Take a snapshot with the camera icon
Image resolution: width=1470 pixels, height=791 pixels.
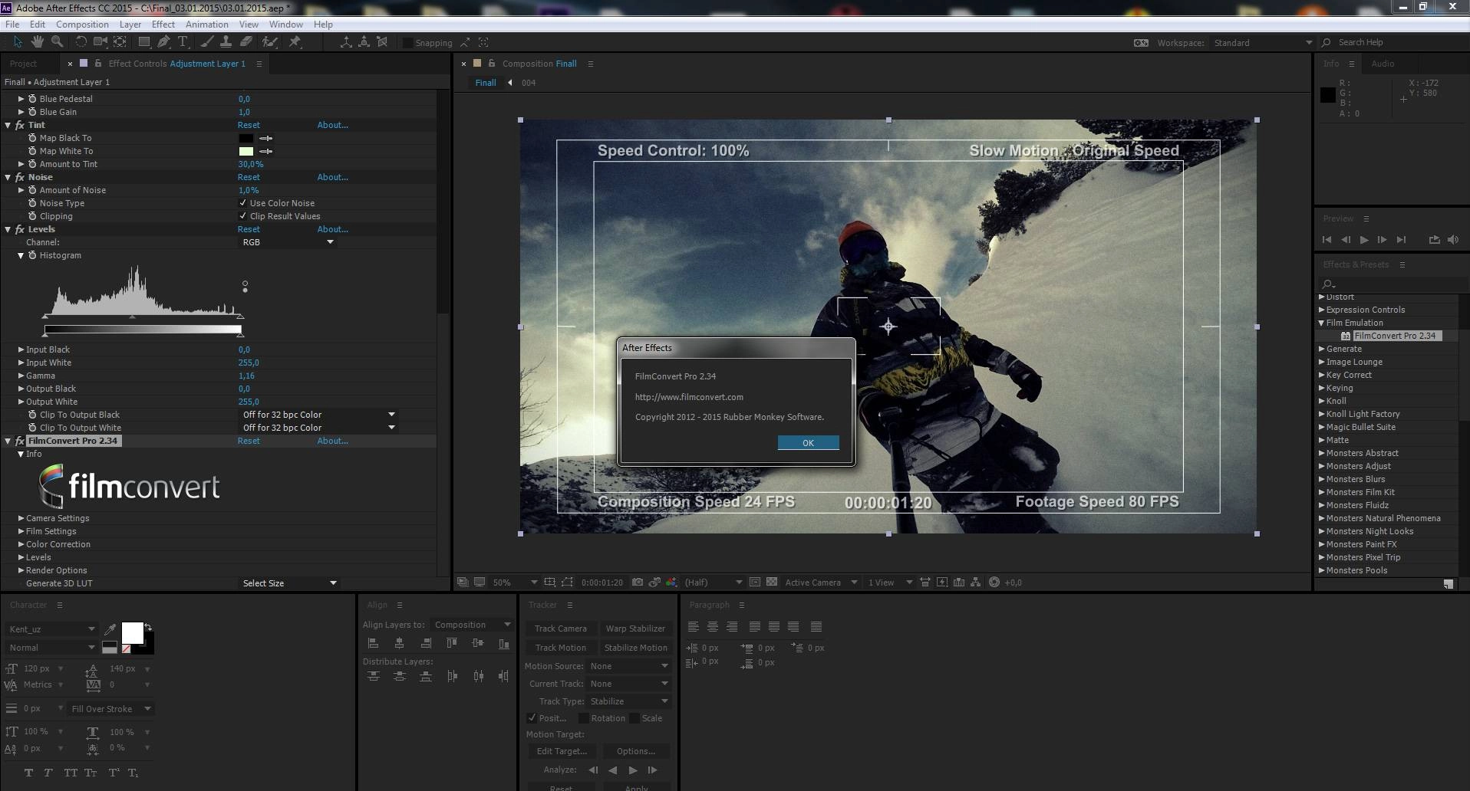click(638, 583)
